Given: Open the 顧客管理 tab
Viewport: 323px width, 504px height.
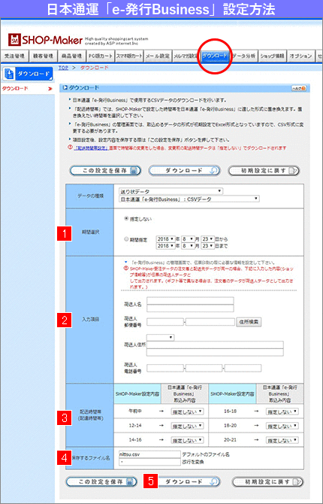Looking at the screenshot, I should coord(44,56).
